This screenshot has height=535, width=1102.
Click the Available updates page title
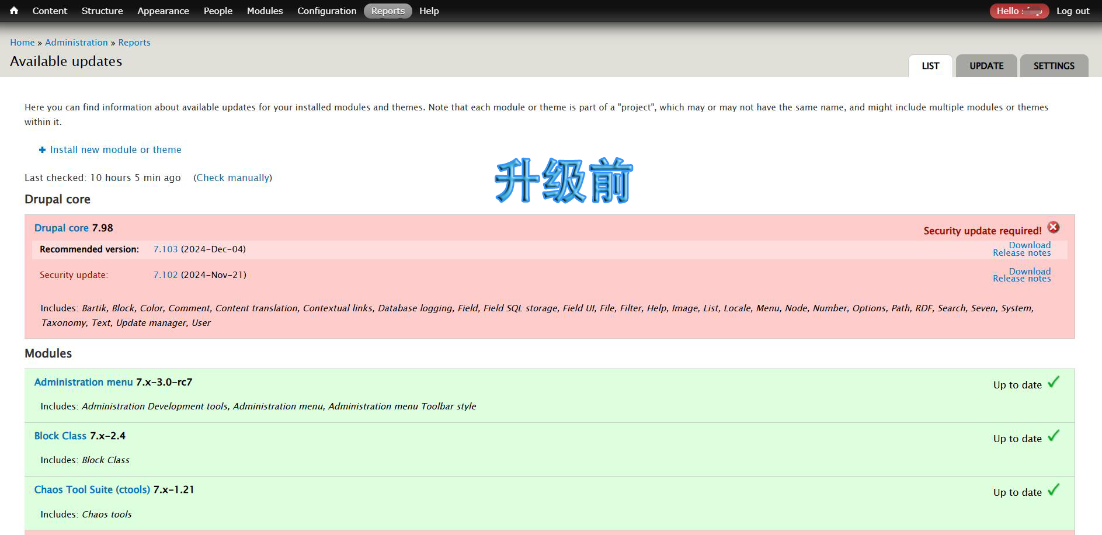point(66,61)
